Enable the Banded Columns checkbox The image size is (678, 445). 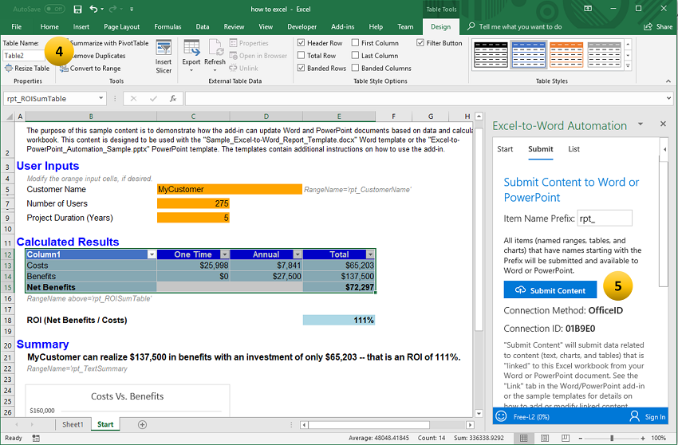[356, 68]
